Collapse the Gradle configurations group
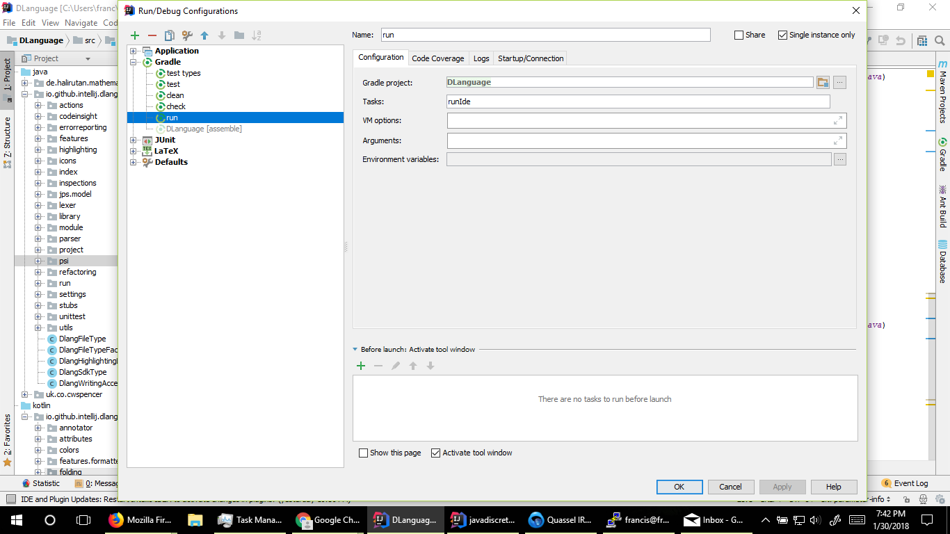 [134, 62]
